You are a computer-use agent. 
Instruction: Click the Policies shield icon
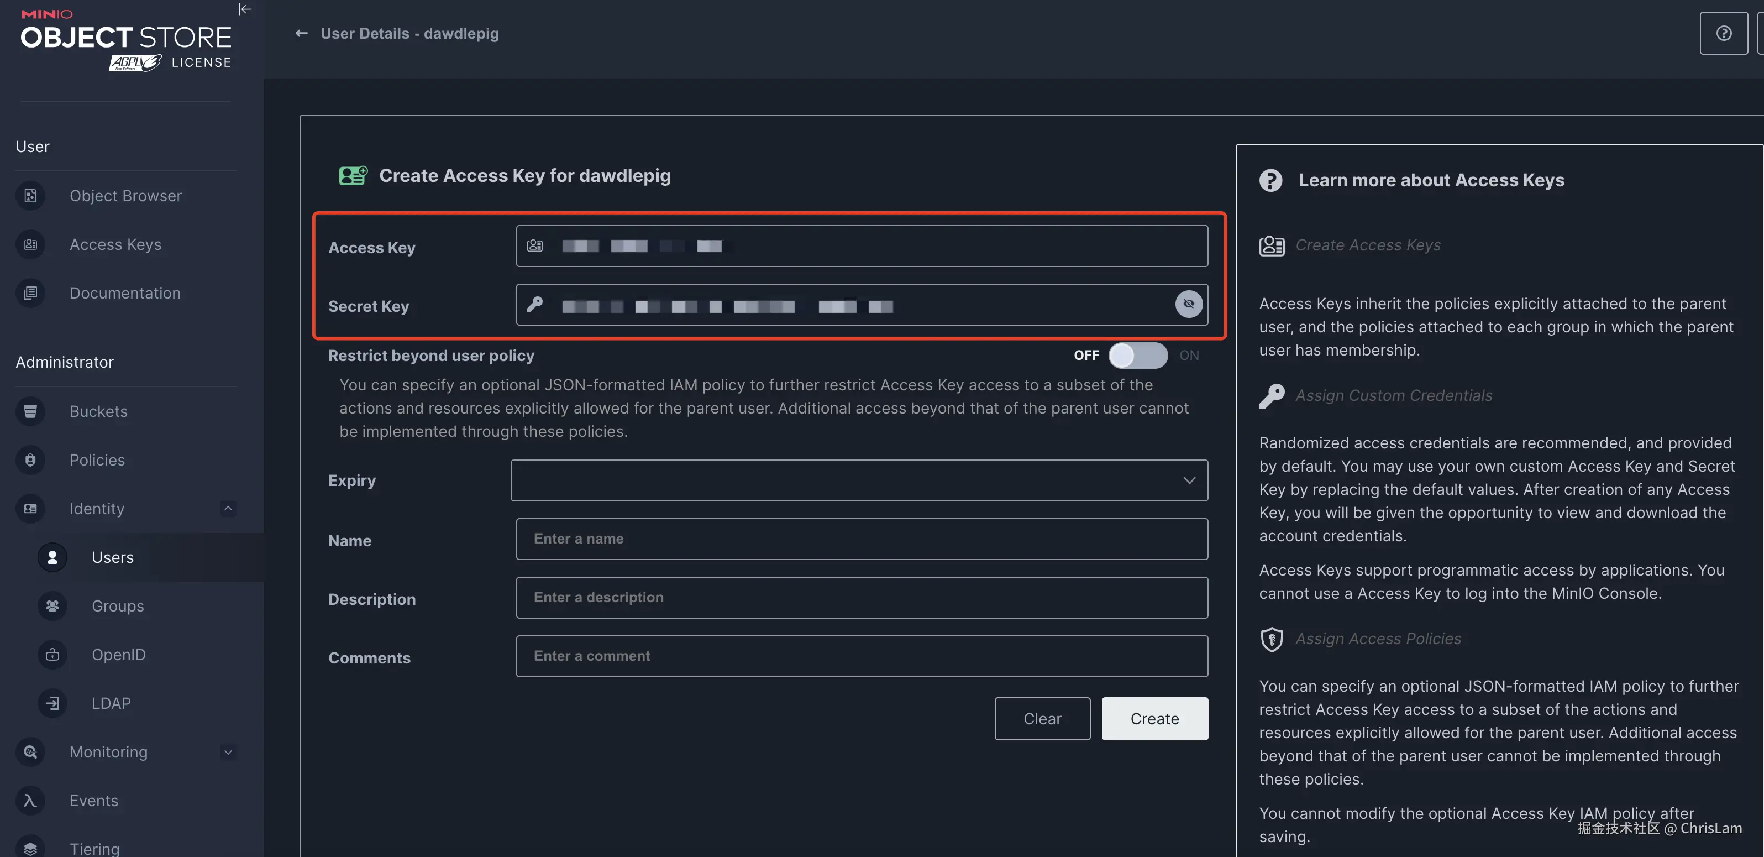[x=30, y=459]
